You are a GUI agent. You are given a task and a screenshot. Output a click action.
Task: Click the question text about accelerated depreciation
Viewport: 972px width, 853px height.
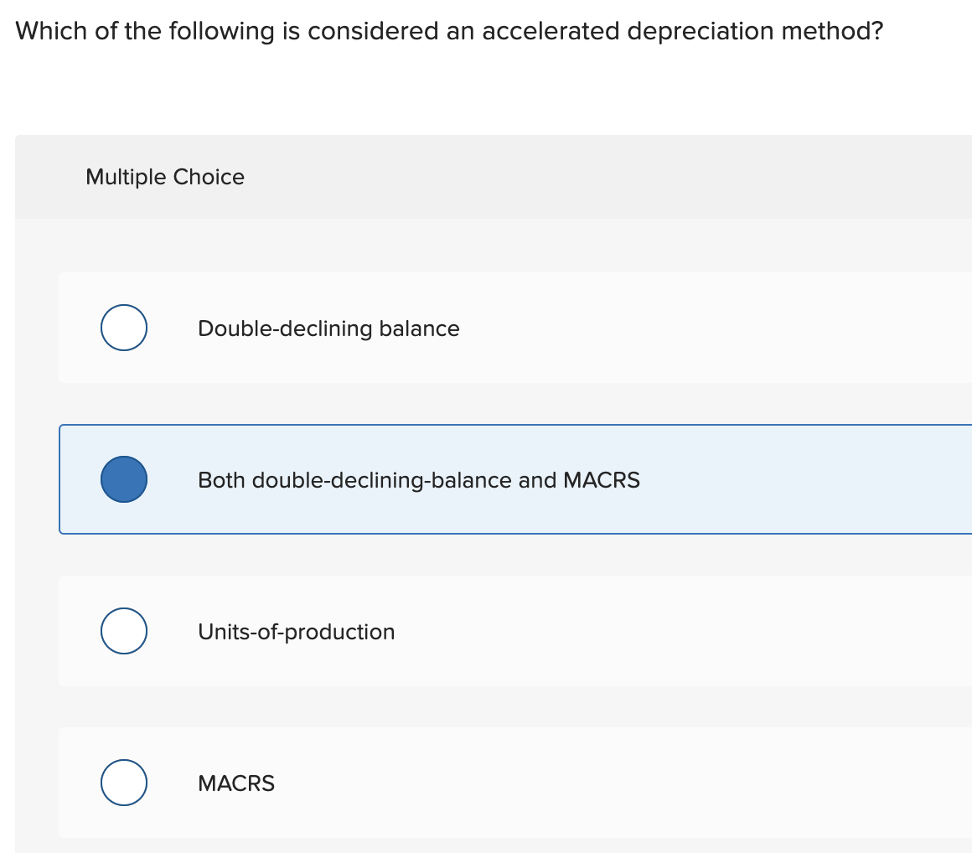[x=448, y=31]
